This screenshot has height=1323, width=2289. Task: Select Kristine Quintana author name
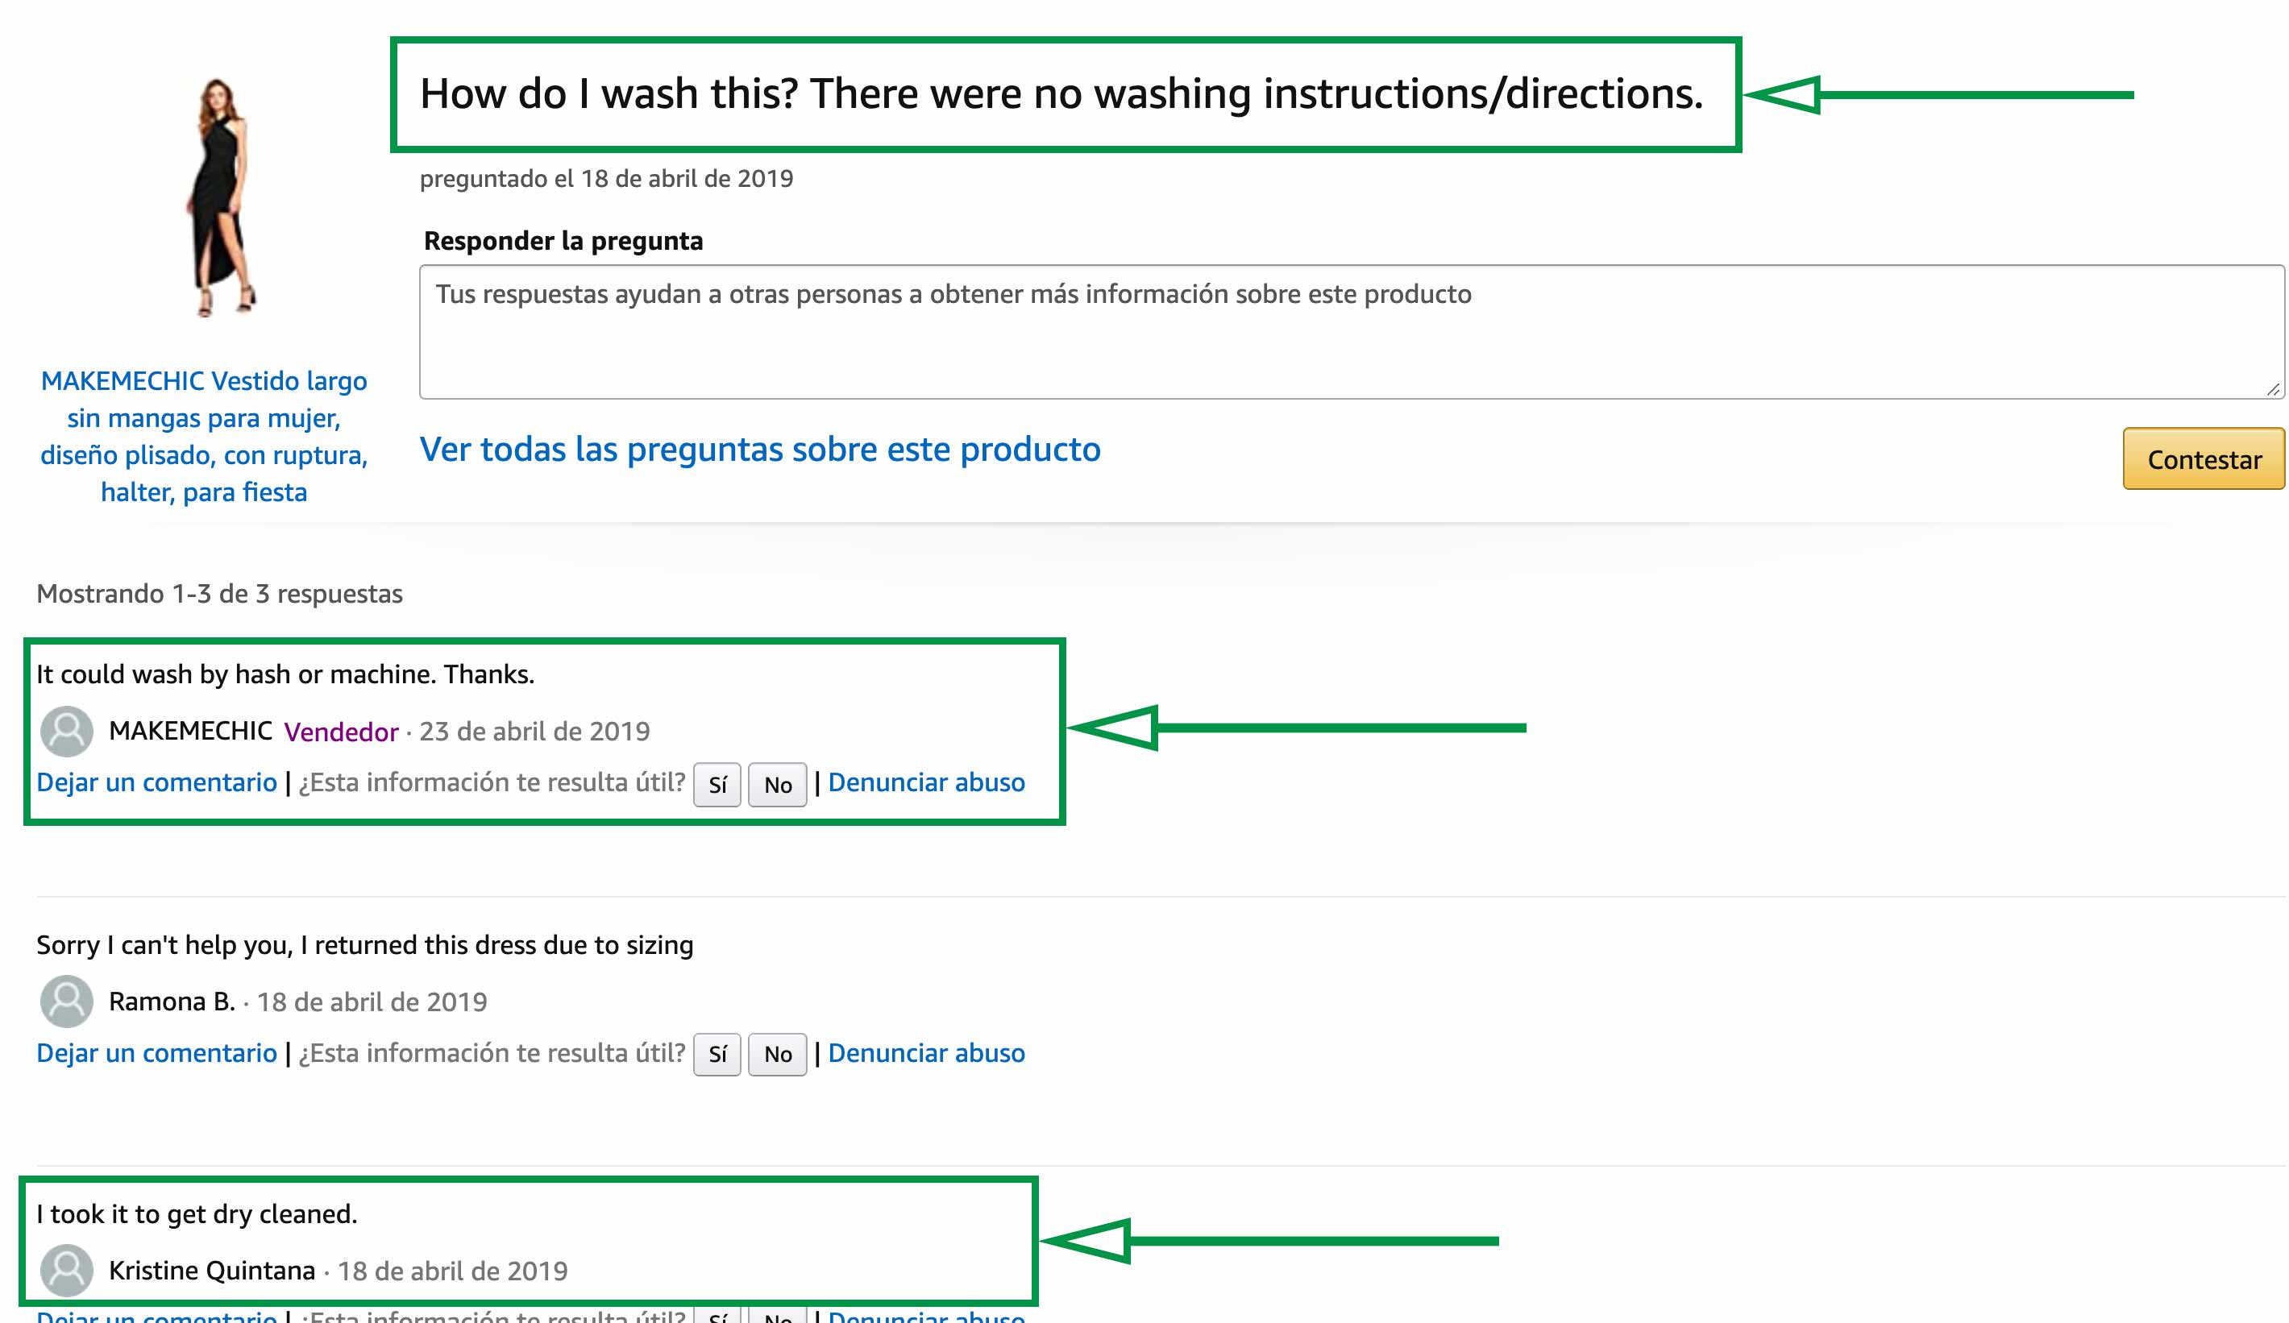pyautogui.click(x=213, y=1271)
